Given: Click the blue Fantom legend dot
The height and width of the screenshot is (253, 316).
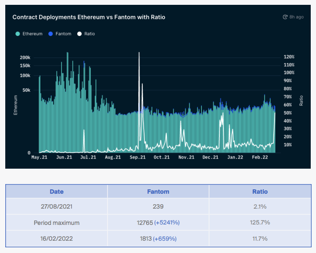Looking at the screenshot, I should [51, 34].
